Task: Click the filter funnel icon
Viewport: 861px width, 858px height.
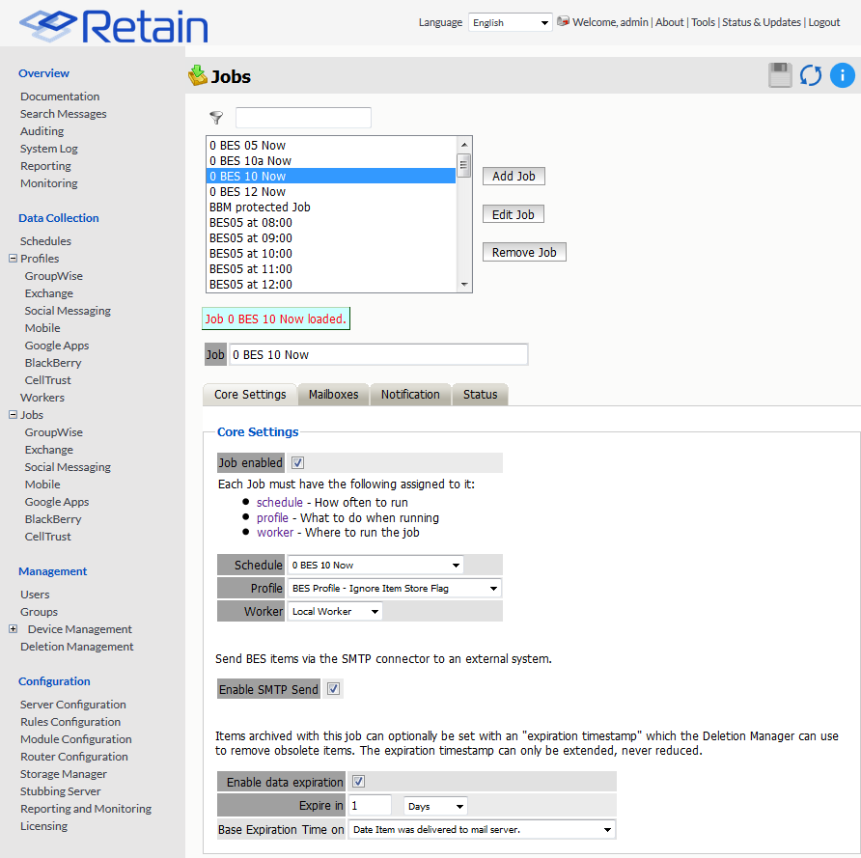Action: pyautogui.click(x=216, y=118)
